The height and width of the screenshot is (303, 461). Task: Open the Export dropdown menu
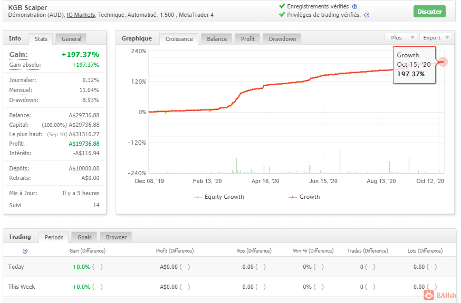pyautogui.click(x=436, y=37)
